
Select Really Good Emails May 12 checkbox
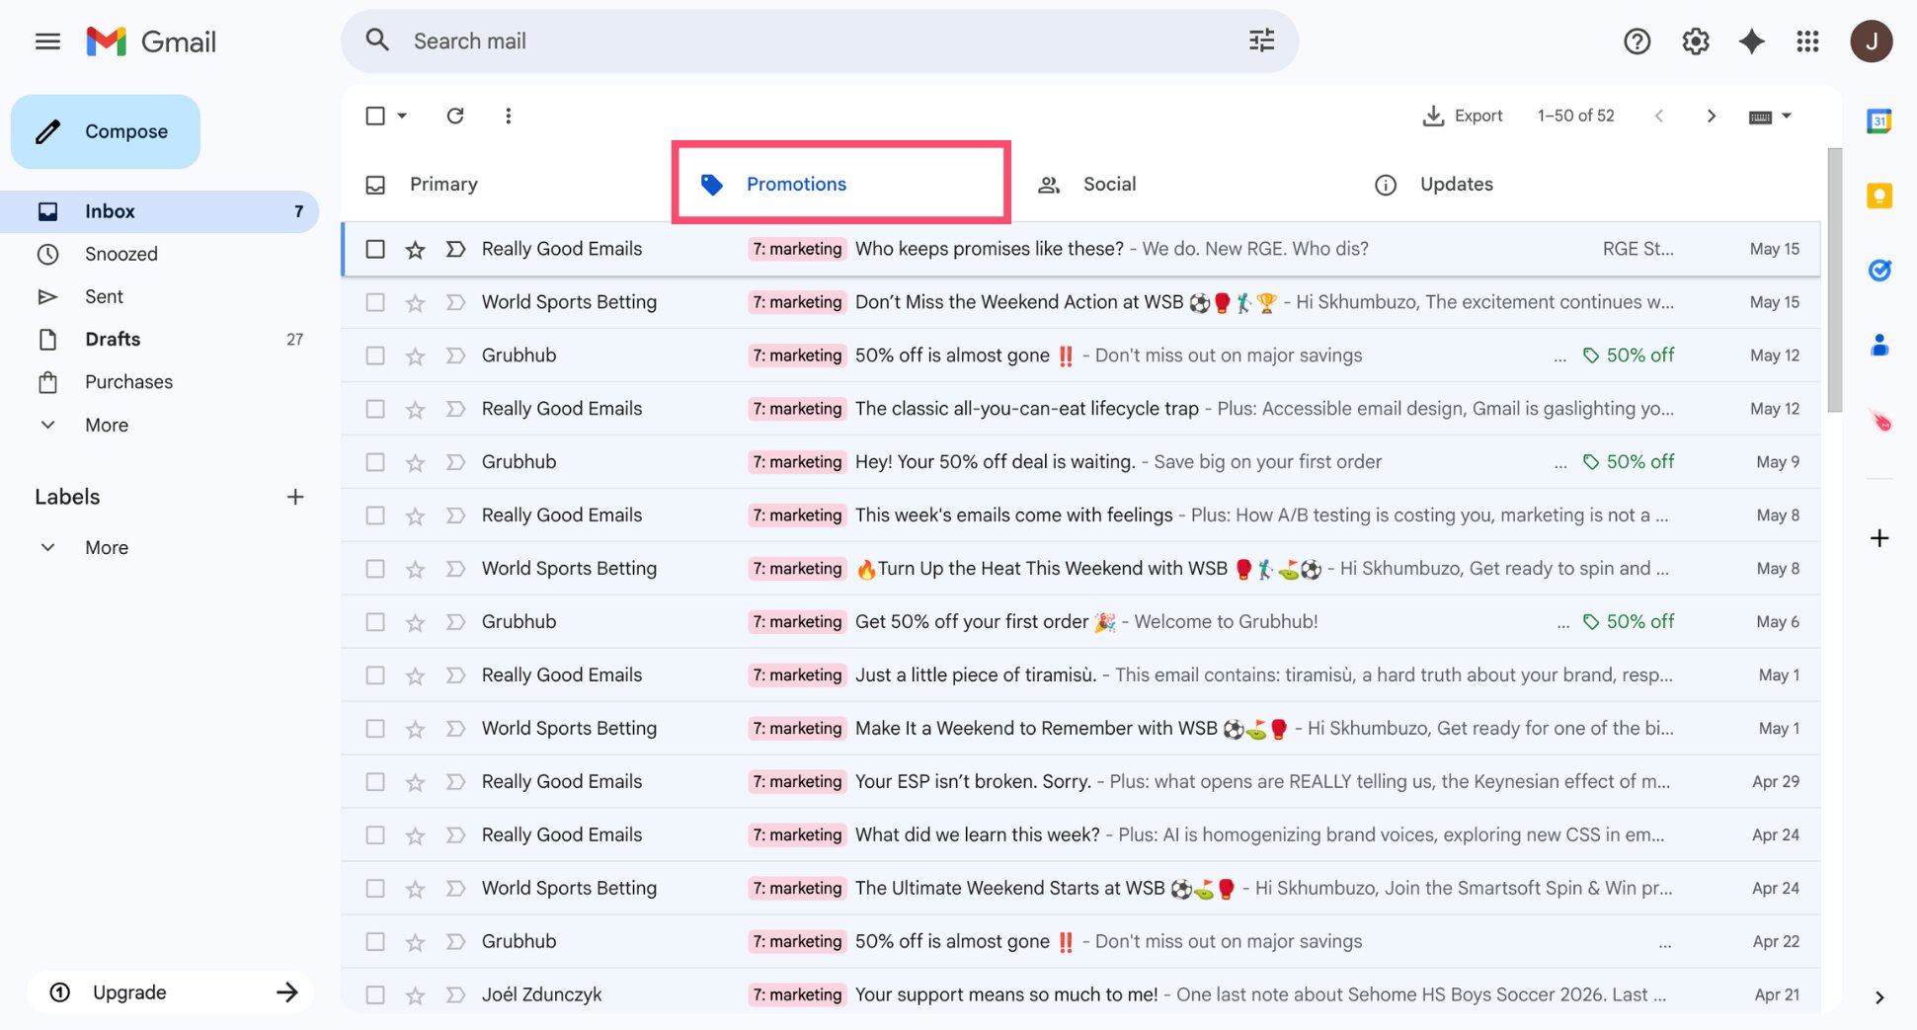(x=375, y=409)
